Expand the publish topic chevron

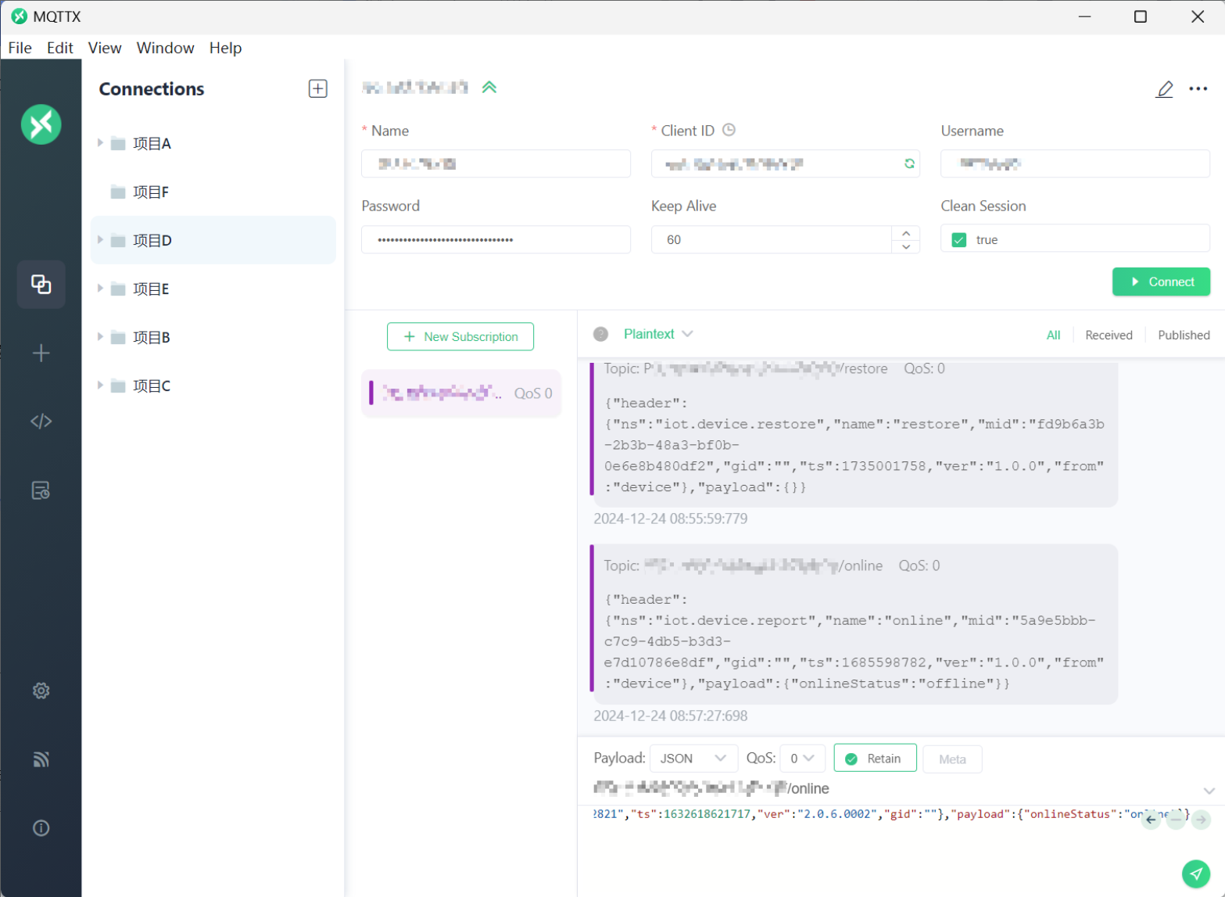click(1209, 791)
